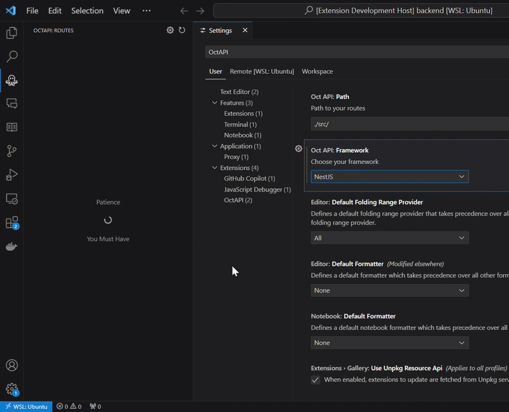Open the book-shaped activity bar icon
Screen dimensions: 509x412
click(x=11, y=127)
